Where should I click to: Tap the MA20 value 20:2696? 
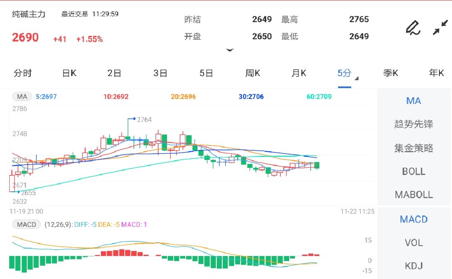coord(183,96)
